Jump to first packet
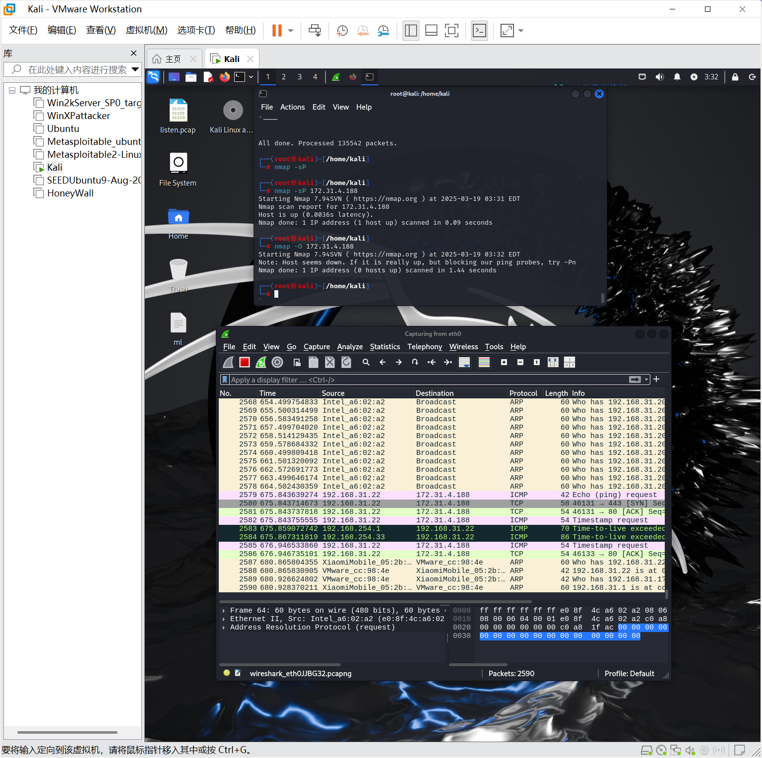 click(432, 362)
